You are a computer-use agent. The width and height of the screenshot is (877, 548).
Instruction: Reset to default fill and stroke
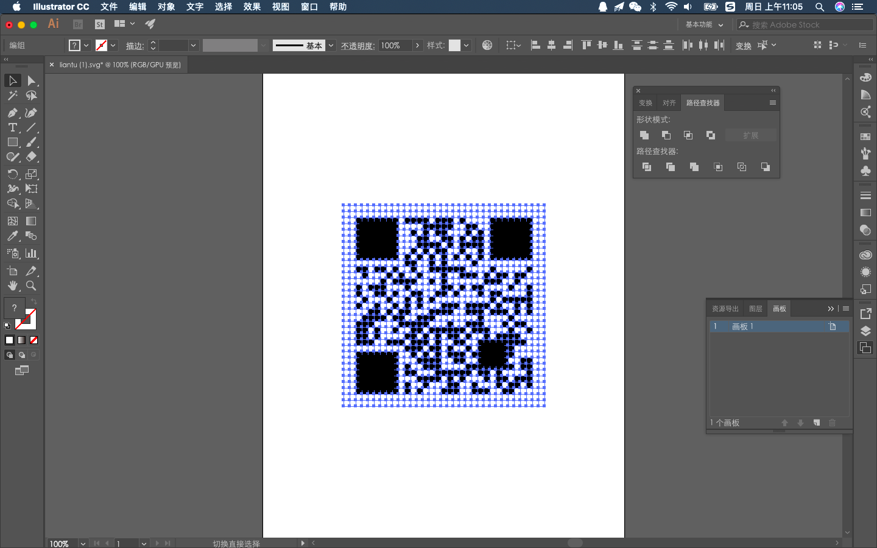(x=7, y=326)
